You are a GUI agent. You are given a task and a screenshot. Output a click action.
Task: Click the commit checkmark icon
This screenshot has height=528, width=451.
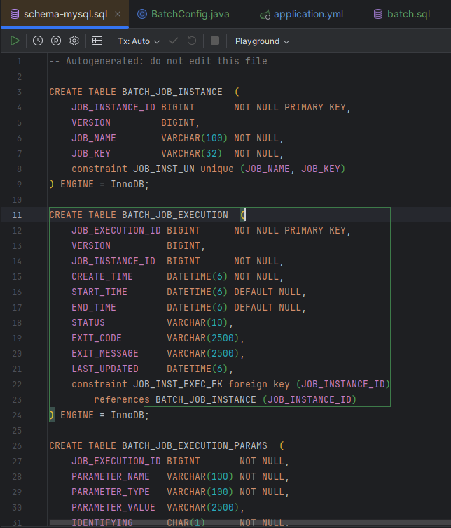pyautogui.click(x=174, y=41)
